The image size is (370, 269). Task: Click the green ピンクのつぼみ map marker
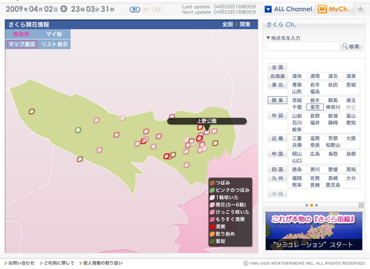pos(78,130)
